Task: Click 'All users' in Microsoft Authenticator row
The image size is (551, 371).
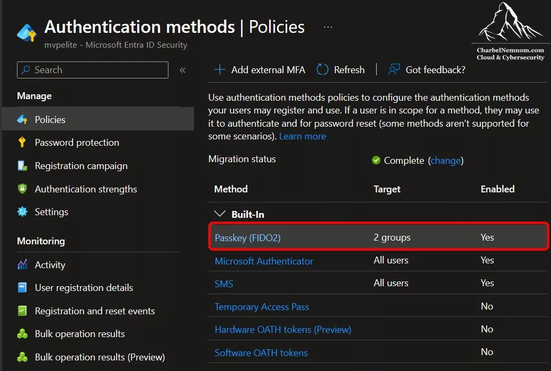Action: [x=391, y=260]
